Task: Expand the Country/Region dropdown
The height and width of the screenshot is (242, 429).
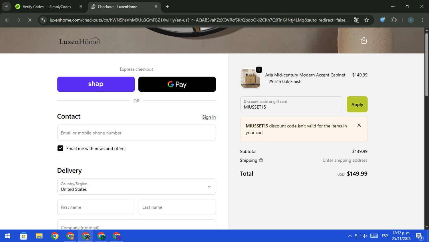Action: (x=136, y=187)
